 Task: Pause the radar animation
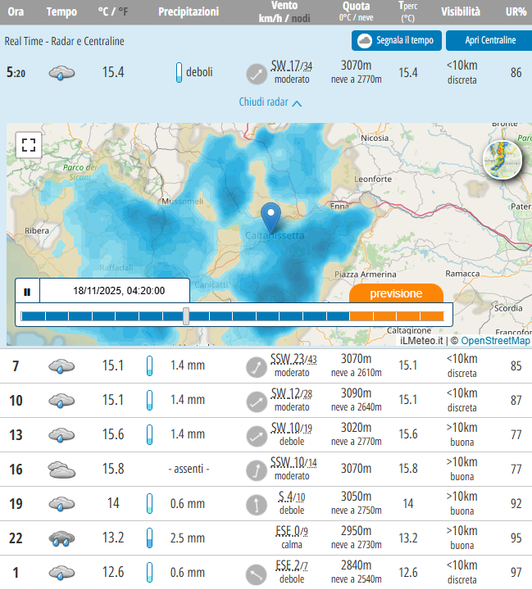(x=27, y=291)
